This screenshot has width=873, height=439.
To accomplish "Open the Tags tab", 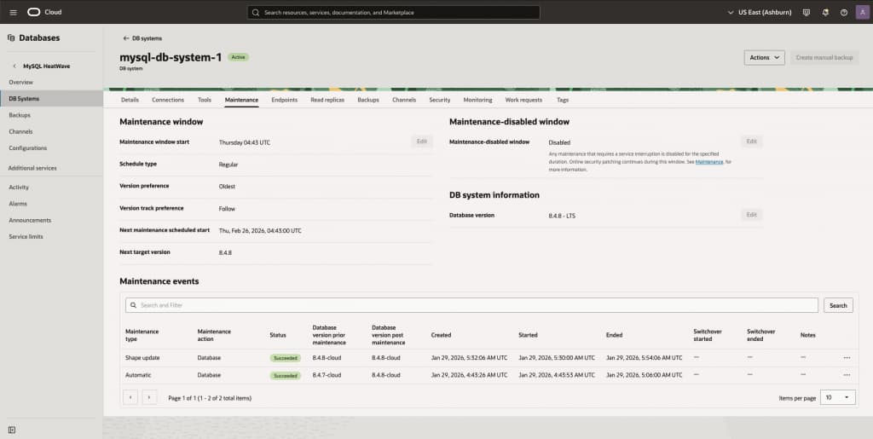I will pos(563,100).
